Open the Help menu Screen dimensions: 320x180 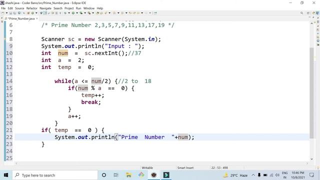coord(100,8)
